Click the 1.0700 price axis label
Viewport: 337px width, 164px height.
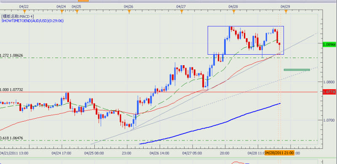[329, 120]
